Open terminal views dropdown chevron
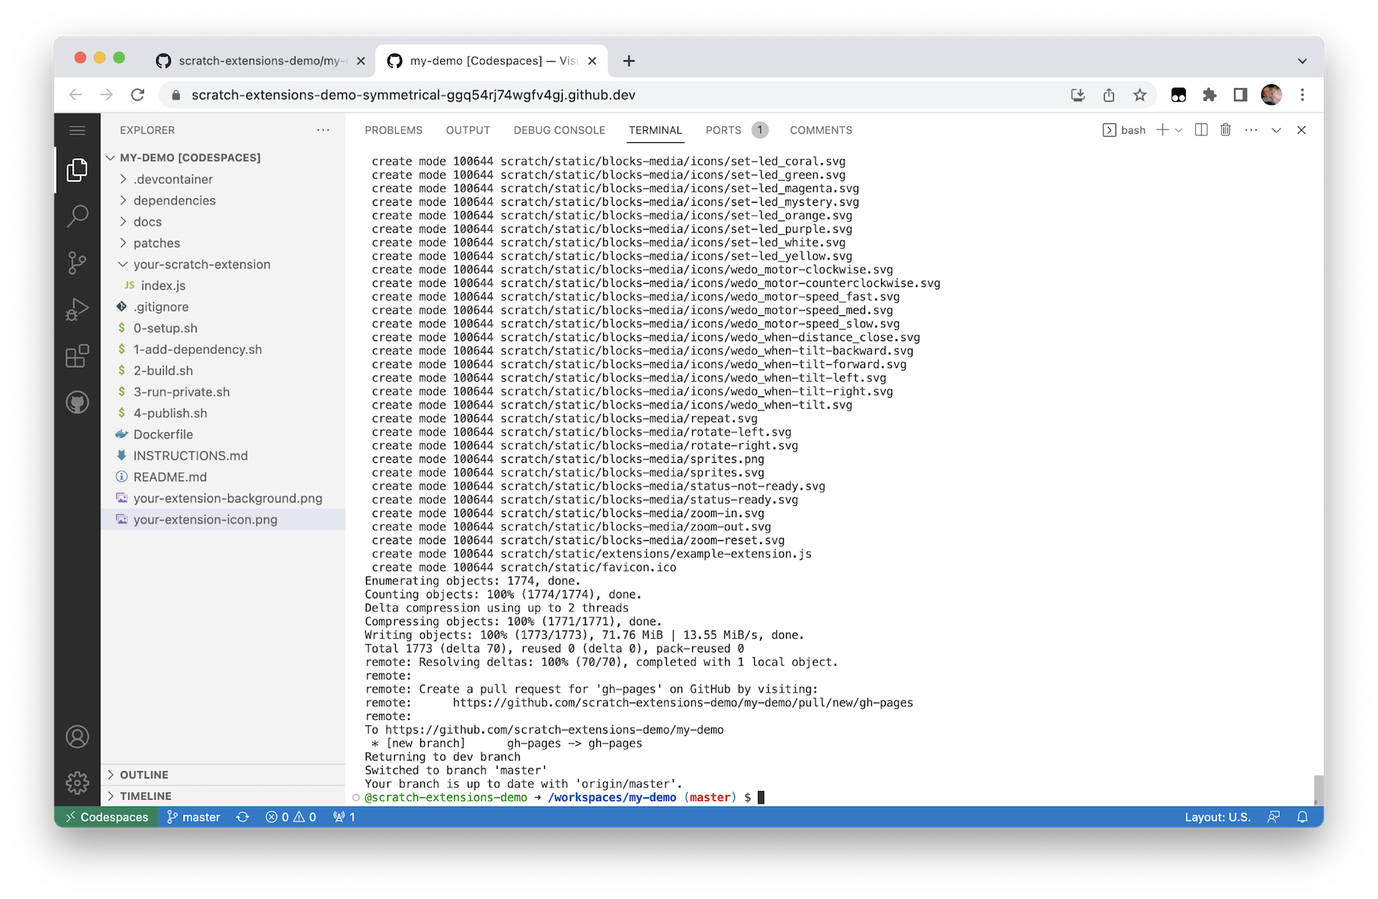Screen dimensions: 1378x899 [1275, 130]
